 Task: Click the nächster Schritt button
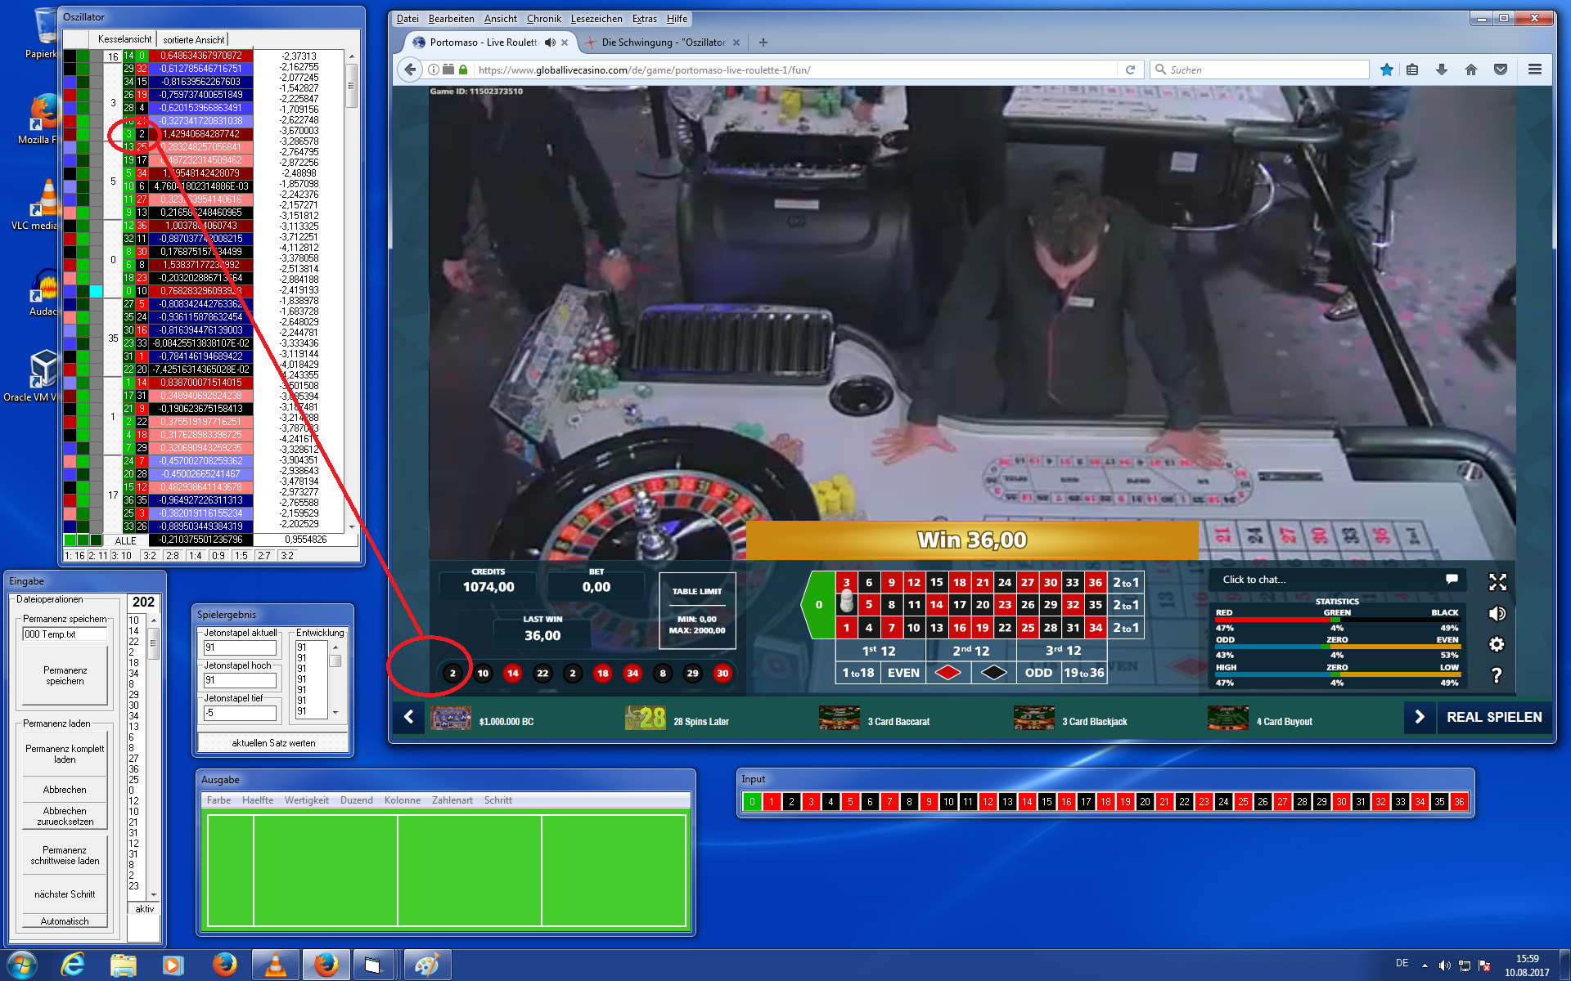[65, 894]
